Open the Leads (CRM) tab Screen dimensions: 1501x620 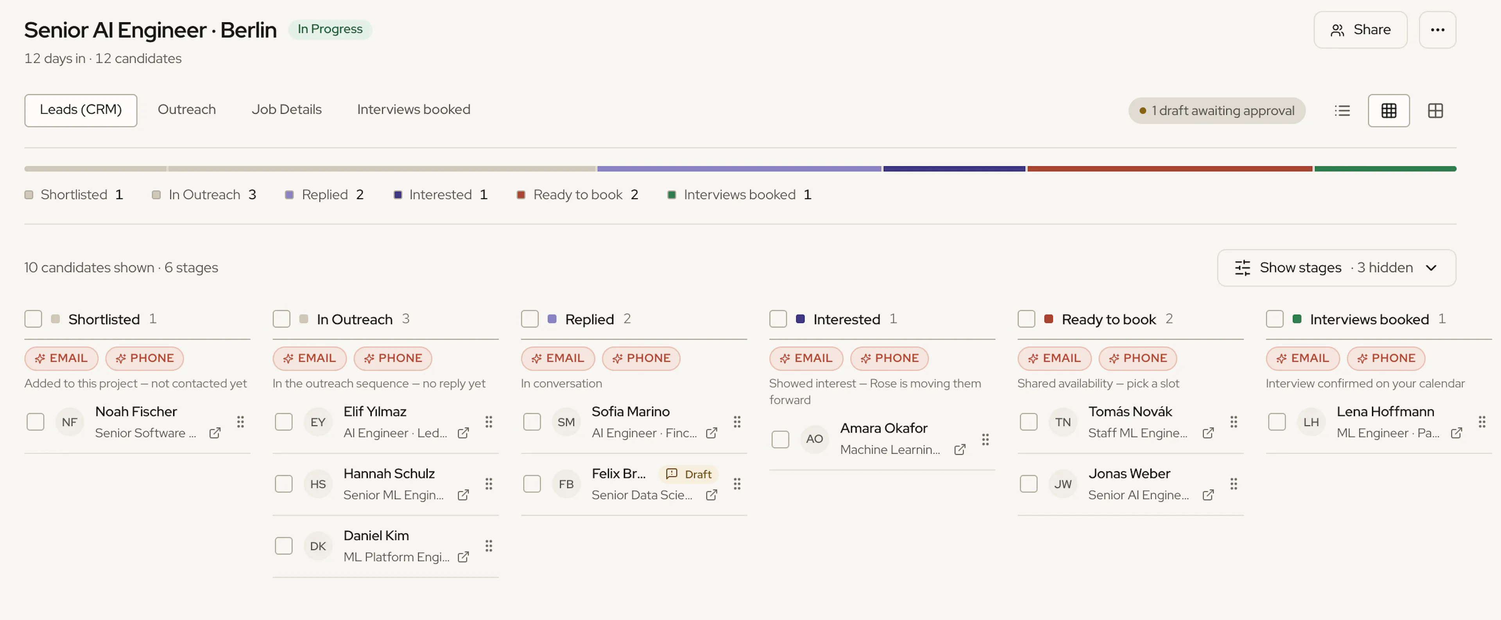pos(81,110)
